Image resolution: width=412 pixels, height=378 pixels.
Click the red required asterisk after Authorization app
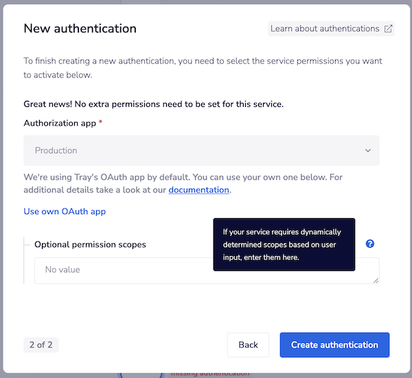pos(101,123)
